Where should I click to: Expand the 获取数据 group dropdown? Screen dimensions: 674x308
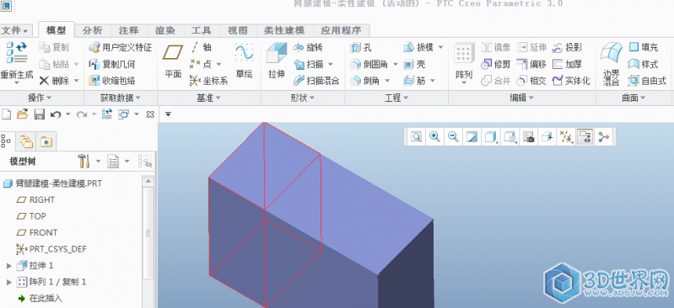point(121,98)
